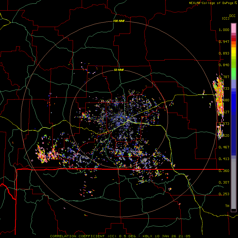Screen dimensions: 238x238
Task: Click the [CC] unit label above the color bar
Action: click(226, 18)
